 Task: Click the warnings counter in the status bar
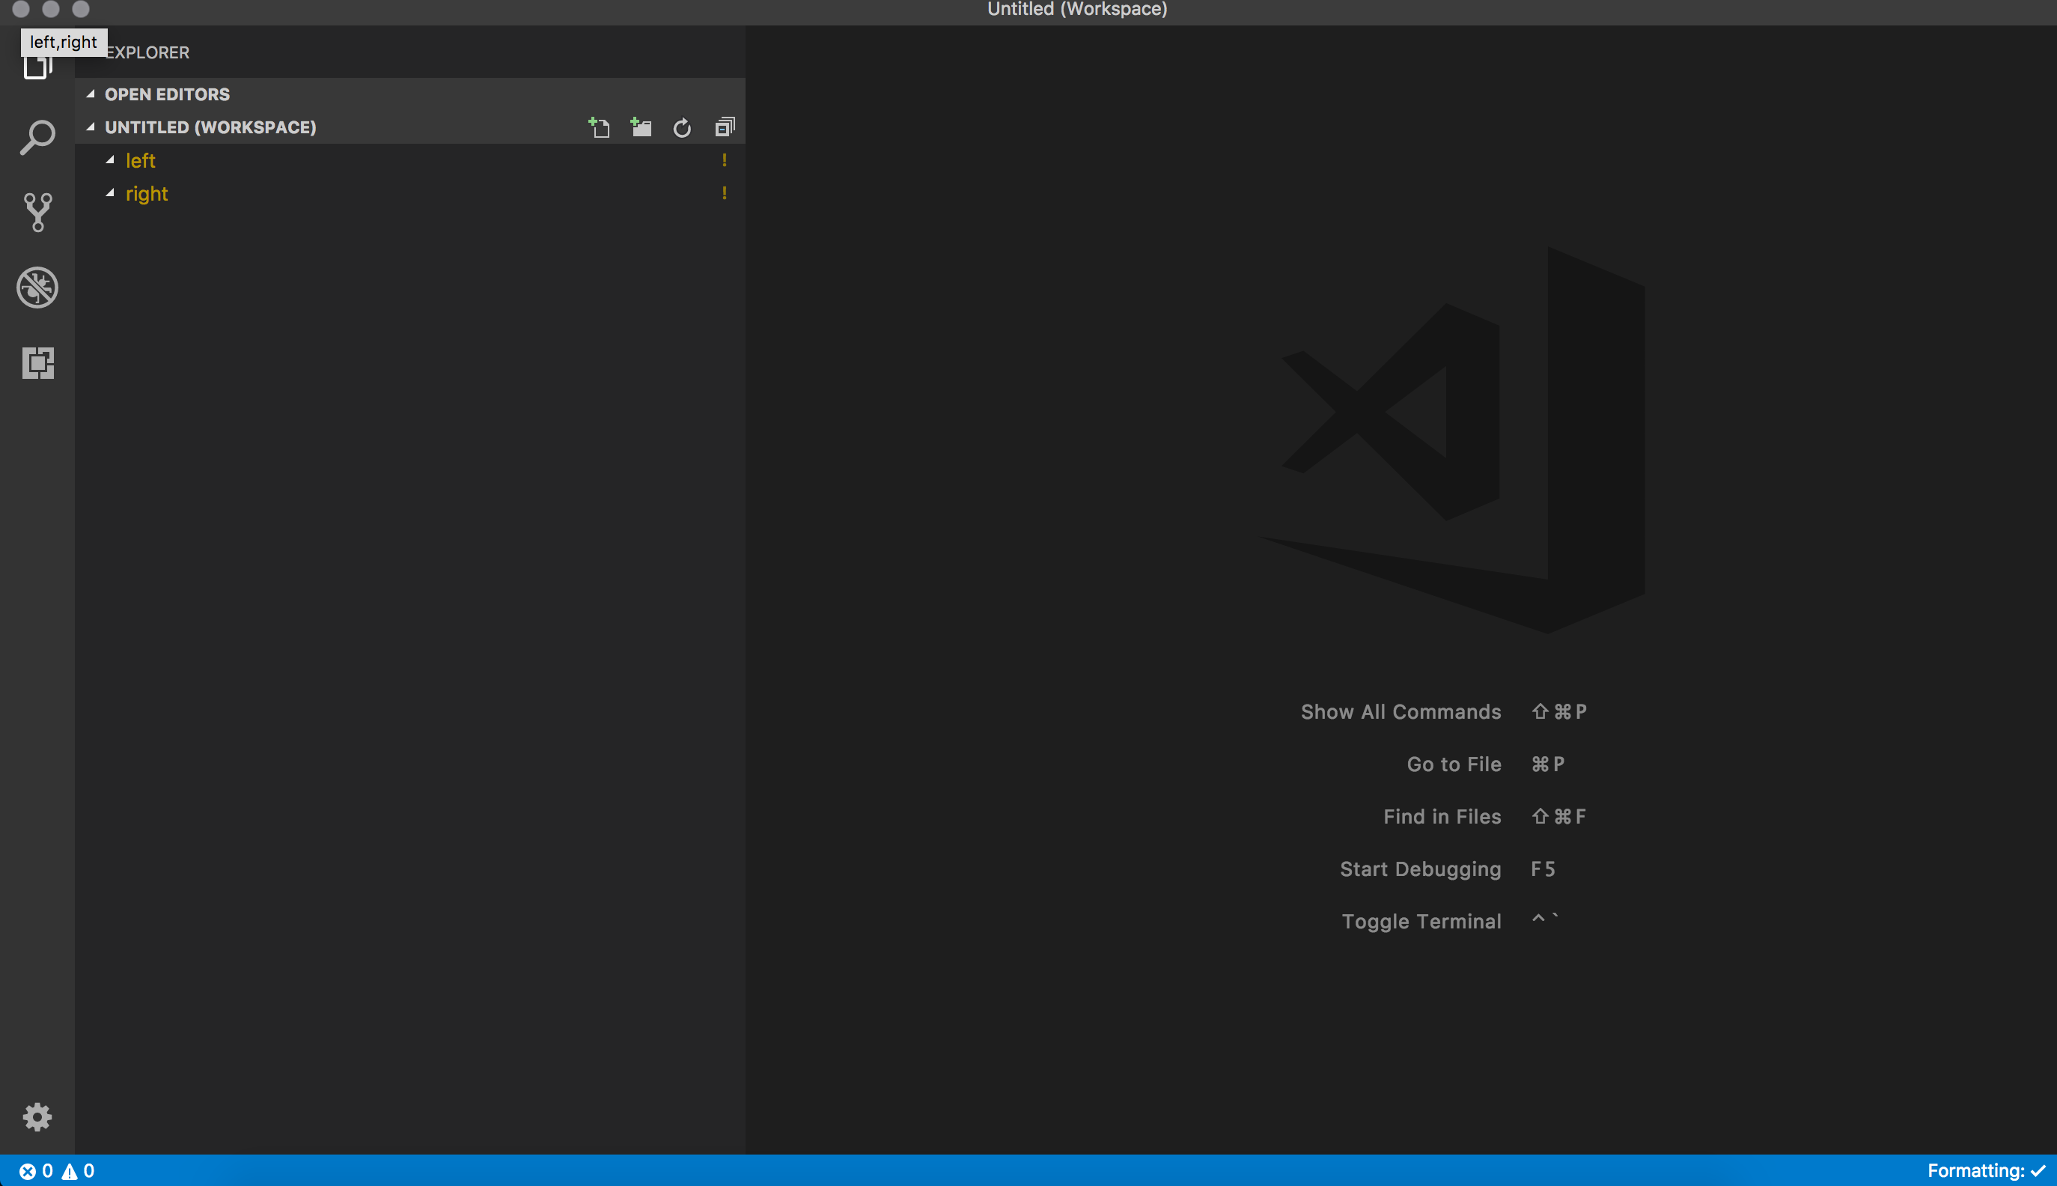(x=79, y=1170)
